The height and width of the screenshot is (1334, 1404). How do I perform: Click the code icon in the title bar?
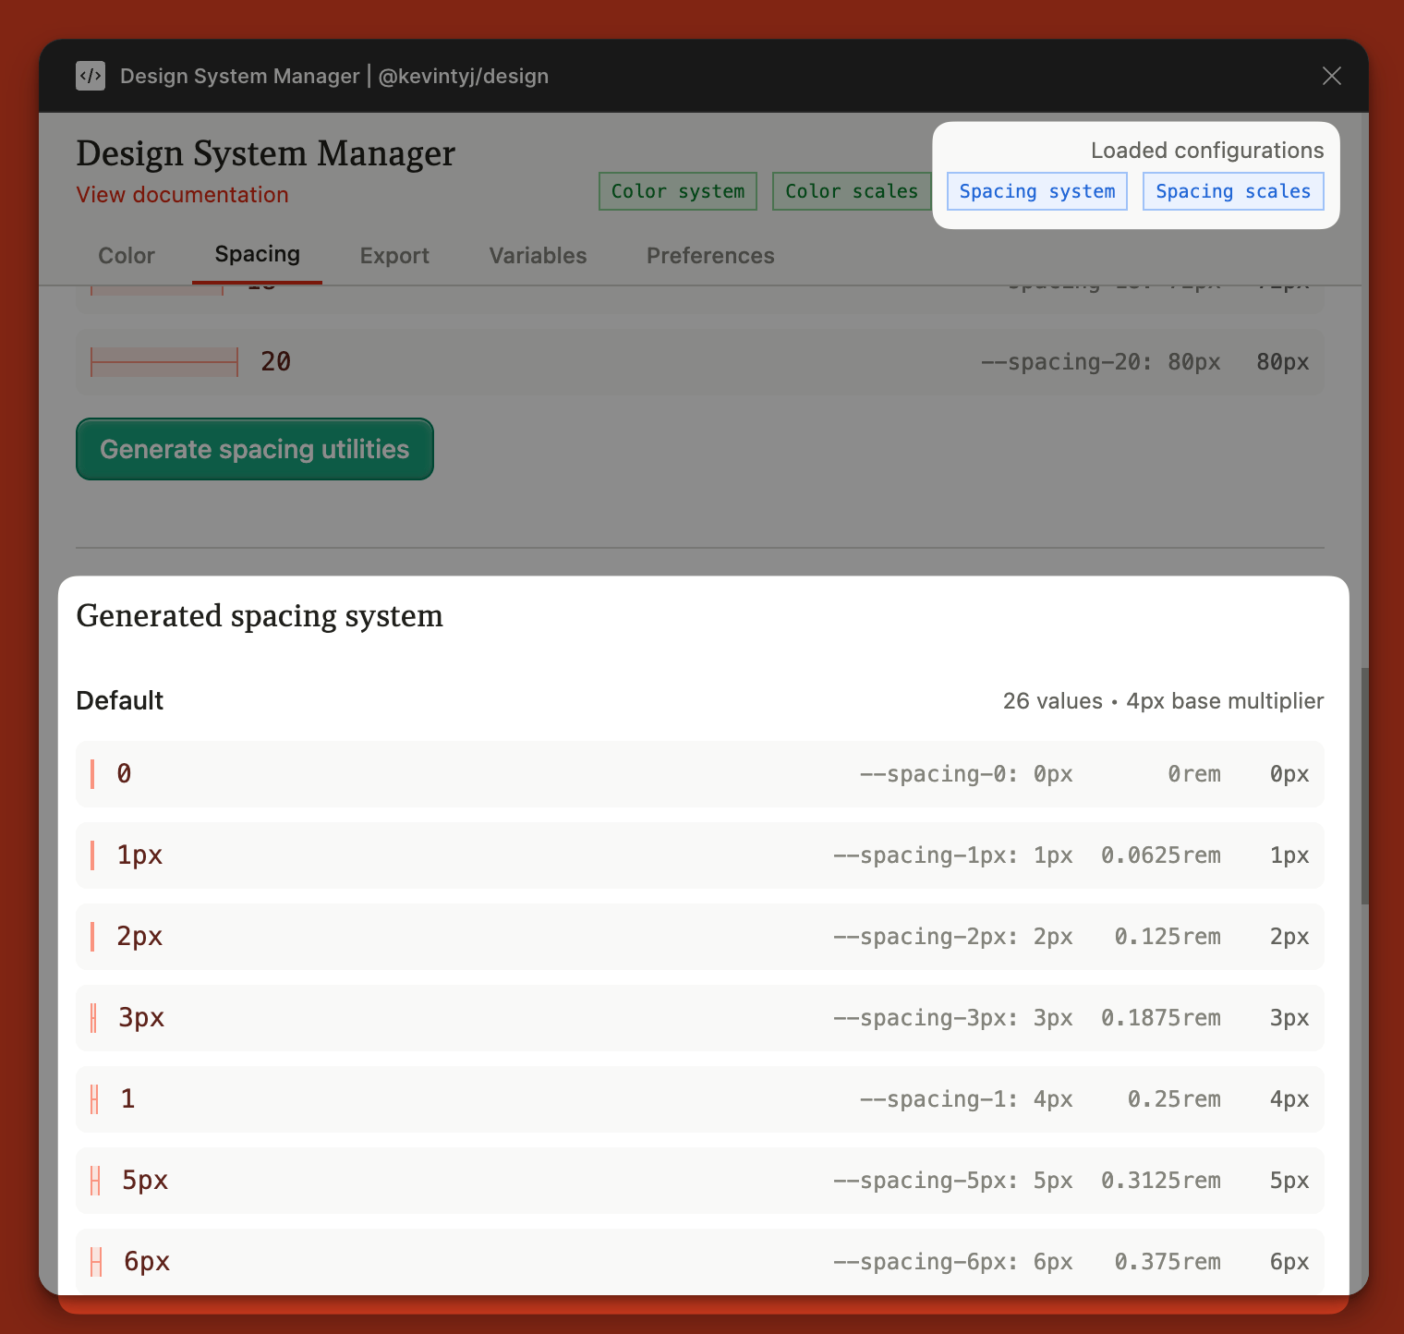pyautogui.click(x=91, y=76)
